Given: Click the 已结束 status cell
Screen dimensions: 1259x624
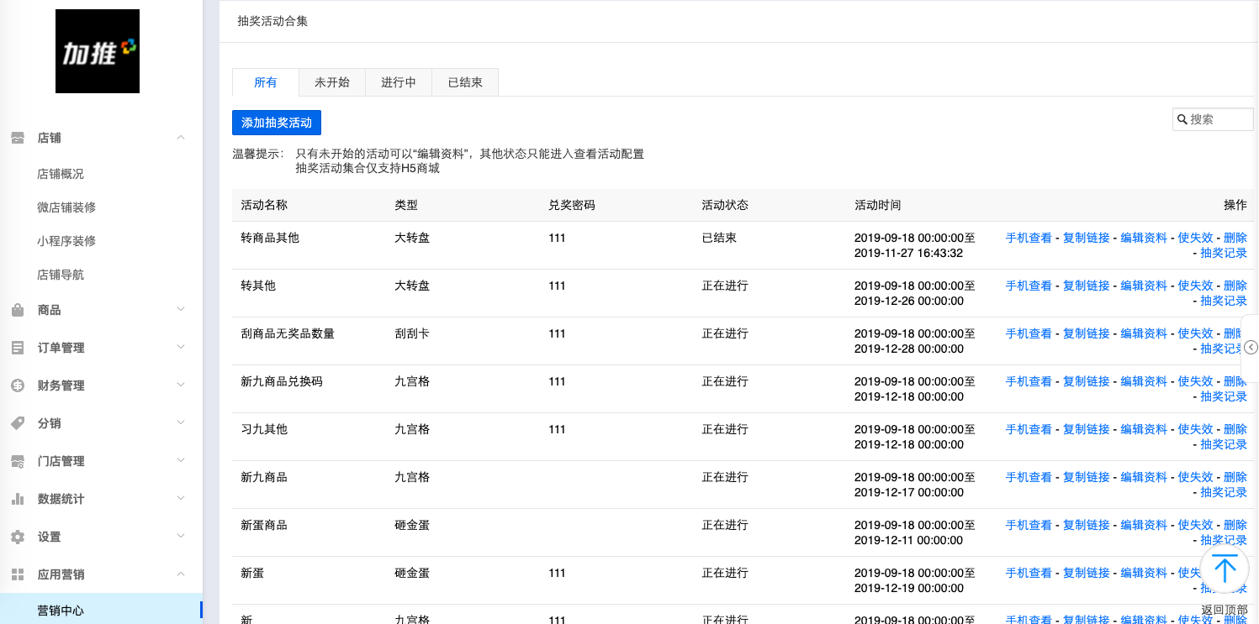Looking at the screenshot, I should click(x=719, y=238).
